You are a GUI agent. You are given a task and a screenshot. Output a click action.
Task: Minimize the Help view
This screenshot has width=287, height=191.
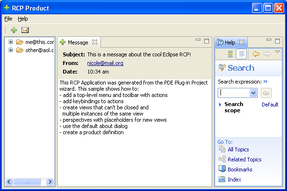pos(269,40)
